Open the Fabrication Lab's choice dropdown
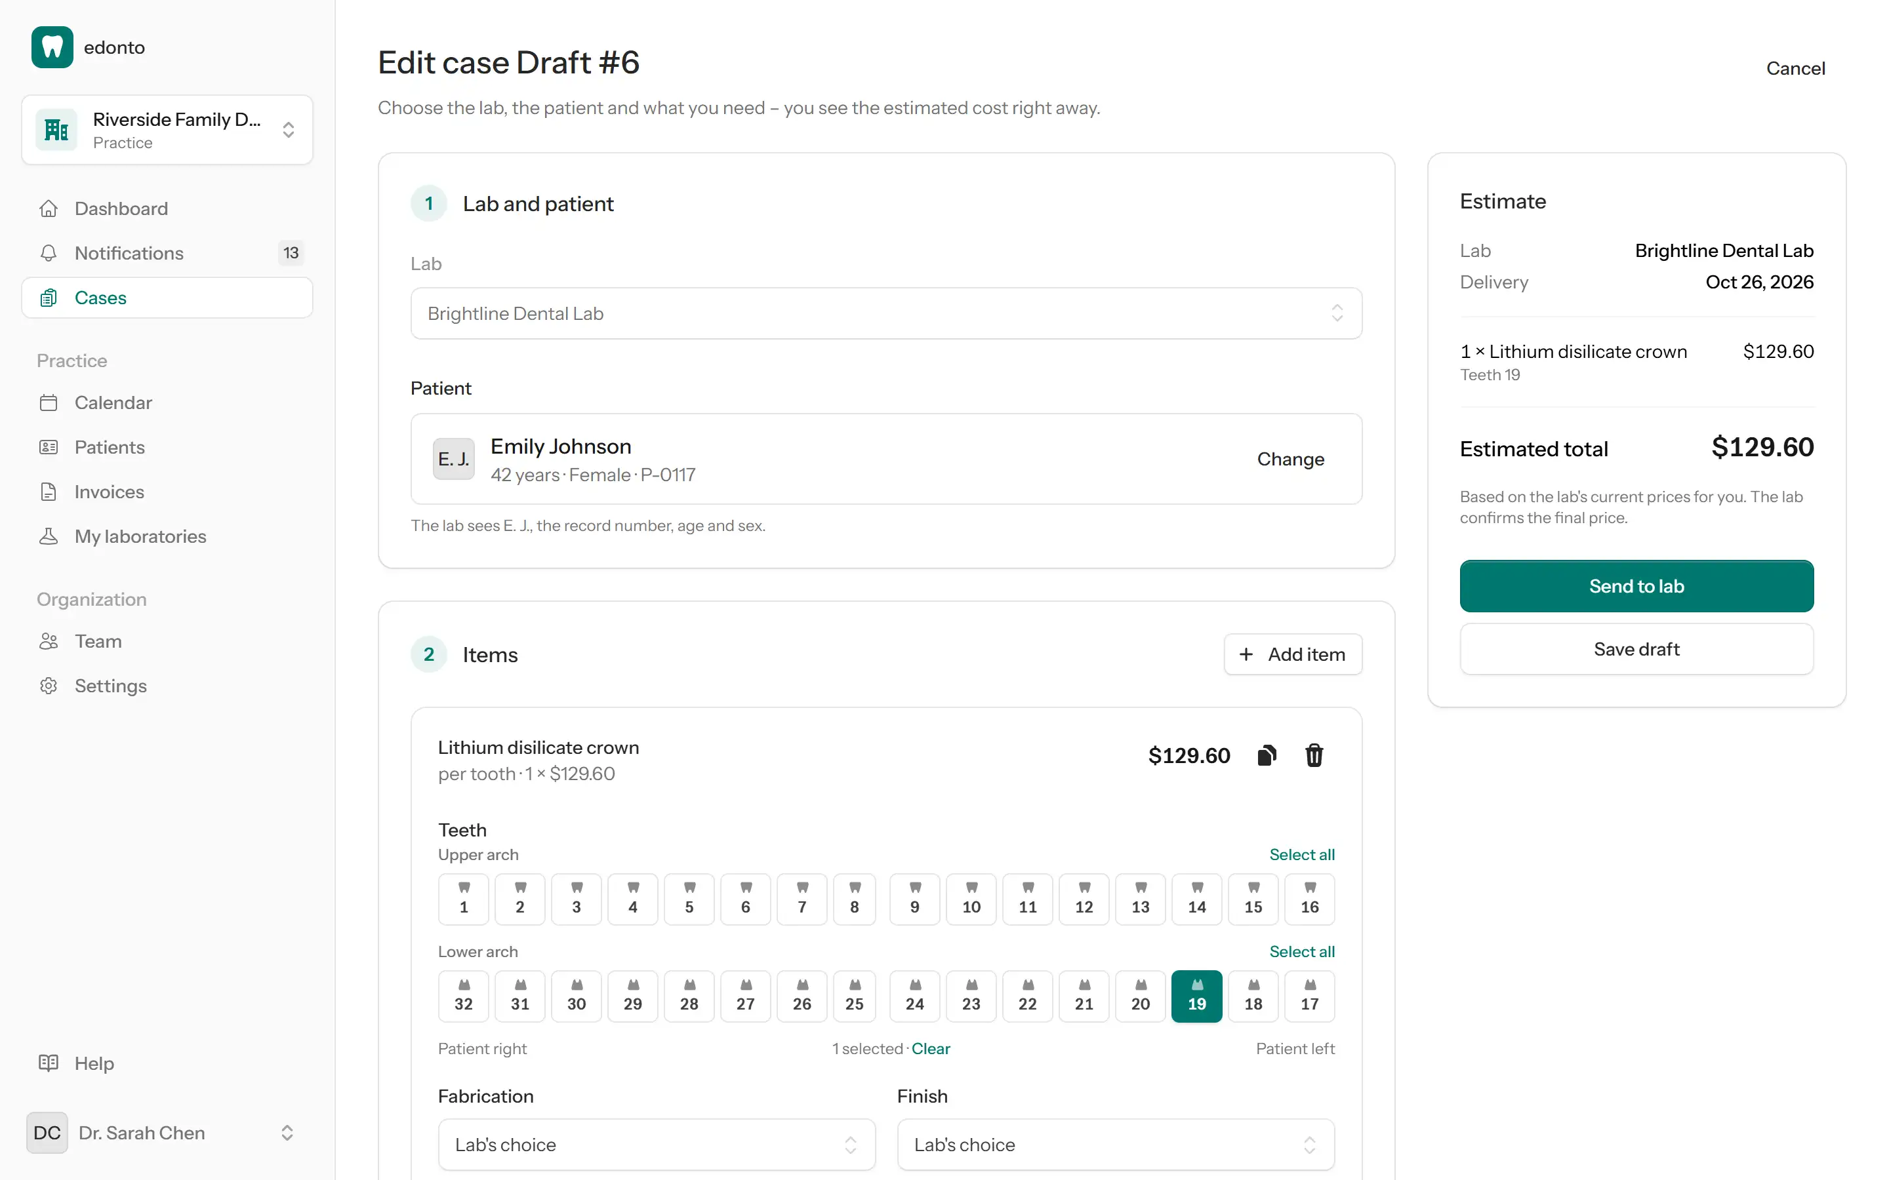This screenshot has height=1180, width=1889. point(657,1145)
